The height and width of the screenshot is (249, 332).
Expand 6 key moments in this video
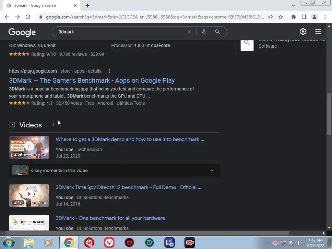(114, 171)
